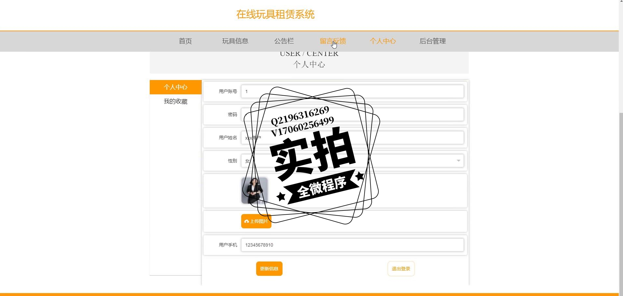Viewport: 623px width, 296px height.
Task: Click the 在线玩具租赁系统 site title
Action: 275,14
